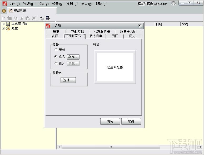
Task: Switch to the 采集 tab
Action: 56,32
